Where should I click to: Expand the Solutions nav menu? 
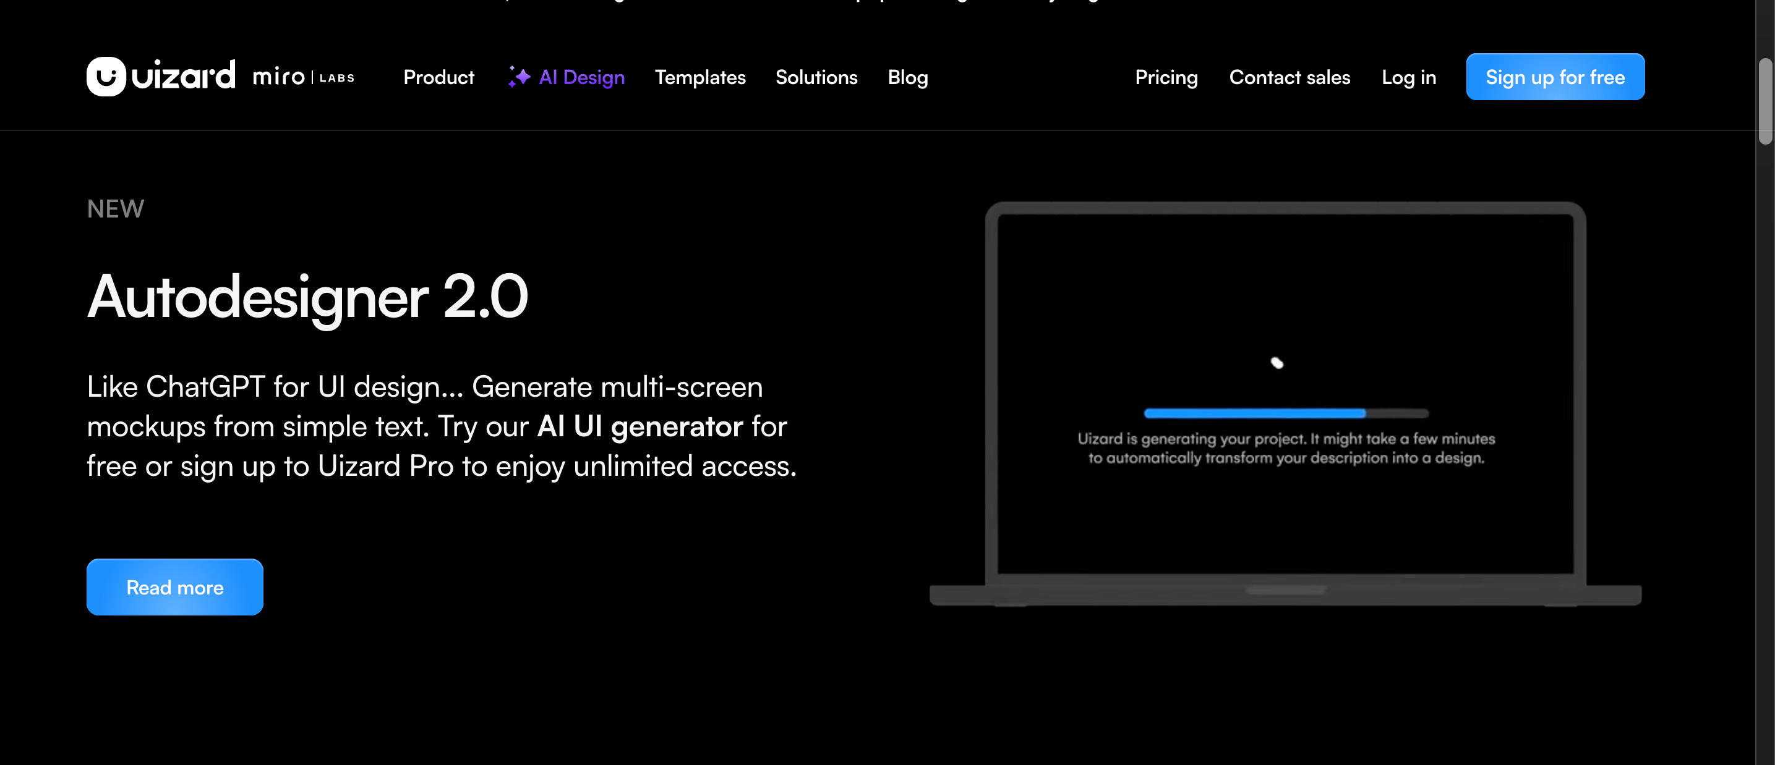(816, 77)
